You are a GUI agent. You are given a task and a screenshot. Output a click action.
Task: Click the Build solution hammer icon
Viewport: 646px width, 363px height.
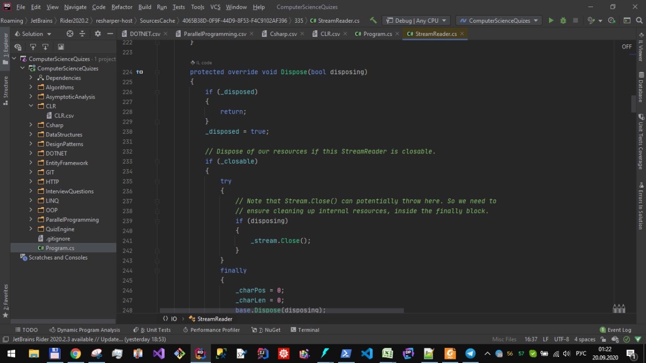373,21
